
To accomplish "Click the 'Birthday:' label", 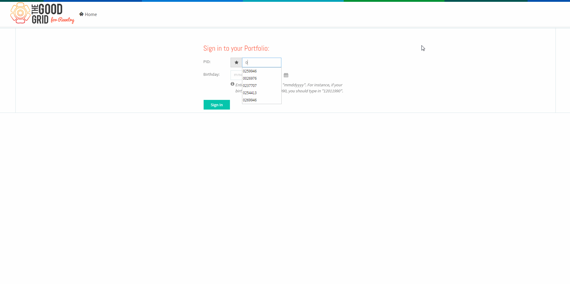I will click(x=211, y=75).
